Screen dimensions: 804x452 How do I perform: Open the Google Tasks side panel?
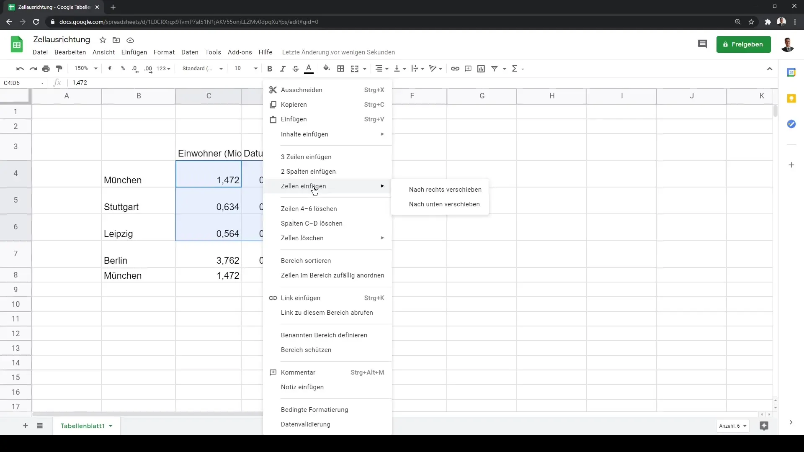(791, 124)
